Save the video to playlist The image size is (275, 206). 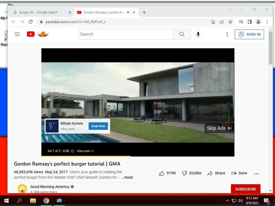239,173
